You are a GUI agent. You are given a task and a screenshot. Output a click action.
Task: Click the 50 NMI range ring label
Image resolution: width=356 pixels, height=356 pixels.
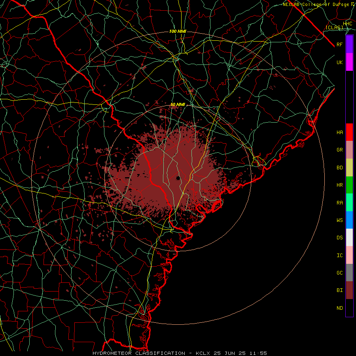[178, 105]
